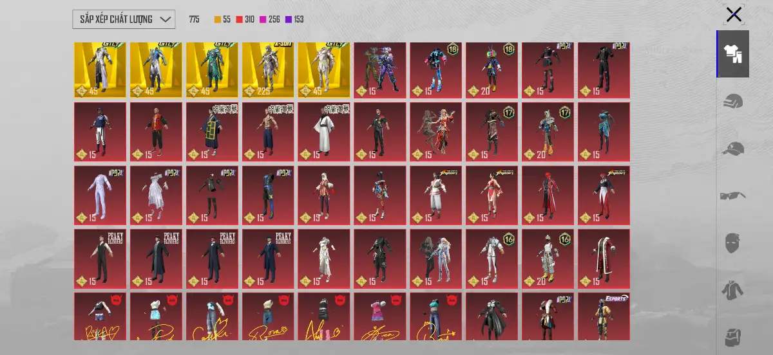Close the inventory with the X
The image size is (773, 355).
point(734,15)
